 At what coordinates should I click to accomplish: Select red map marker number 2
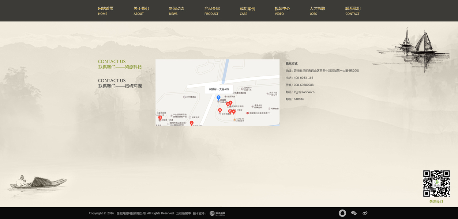[x=160, y=118]
